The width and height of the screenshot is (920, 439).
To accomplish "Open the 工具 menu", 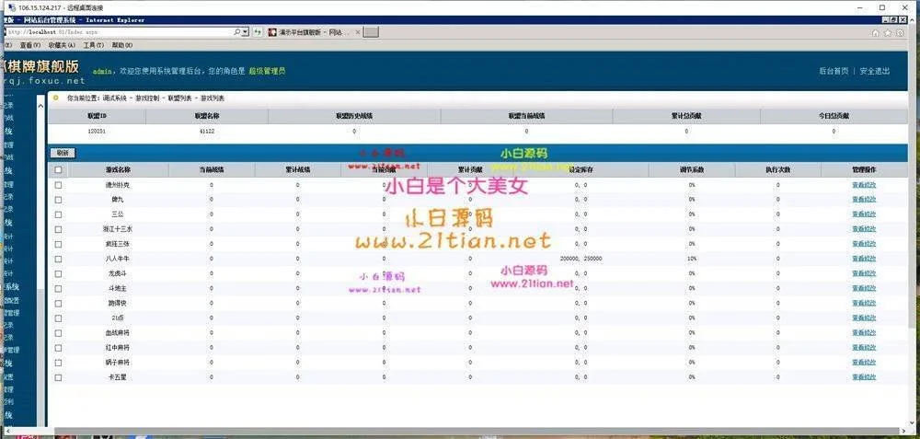I will tap(93, 45).
